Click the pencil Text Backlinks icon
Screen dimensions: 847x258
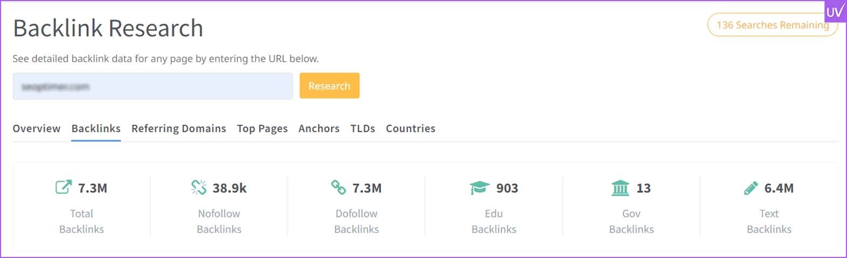pyautogui.click(x=751, y=188)
